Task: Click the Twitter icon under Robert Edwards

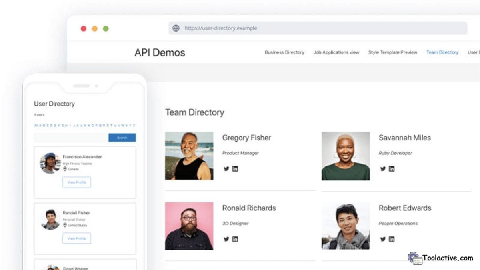Action: coord(383,239)
